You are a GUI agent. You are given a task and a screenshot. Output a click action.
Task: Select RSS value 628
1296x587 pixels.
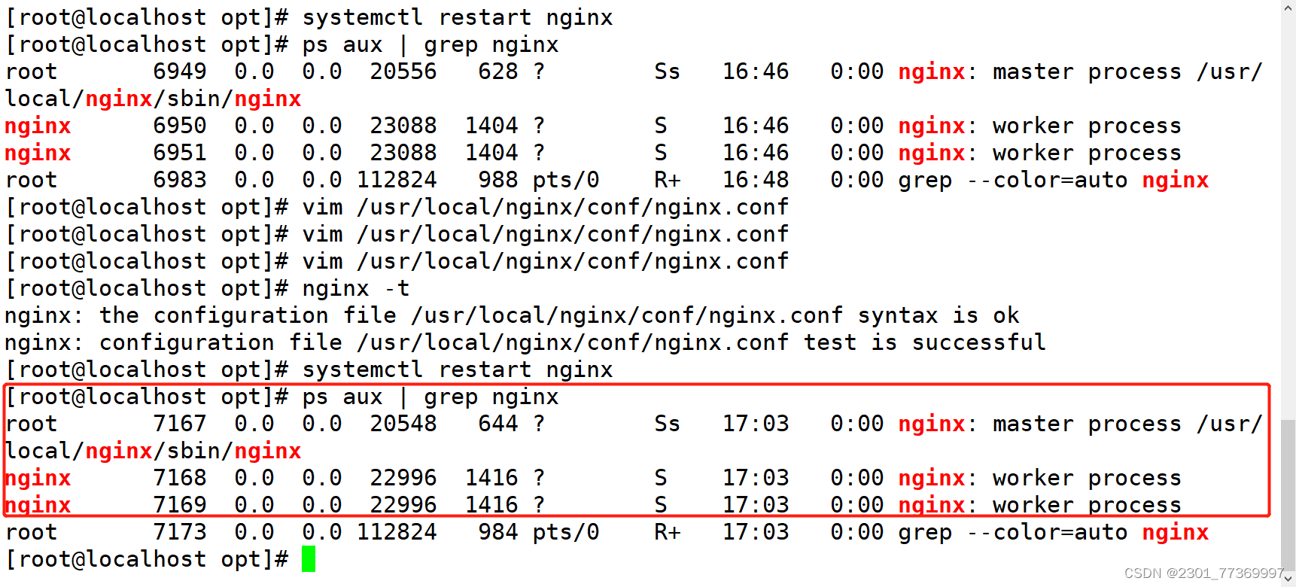pos(498,71)
